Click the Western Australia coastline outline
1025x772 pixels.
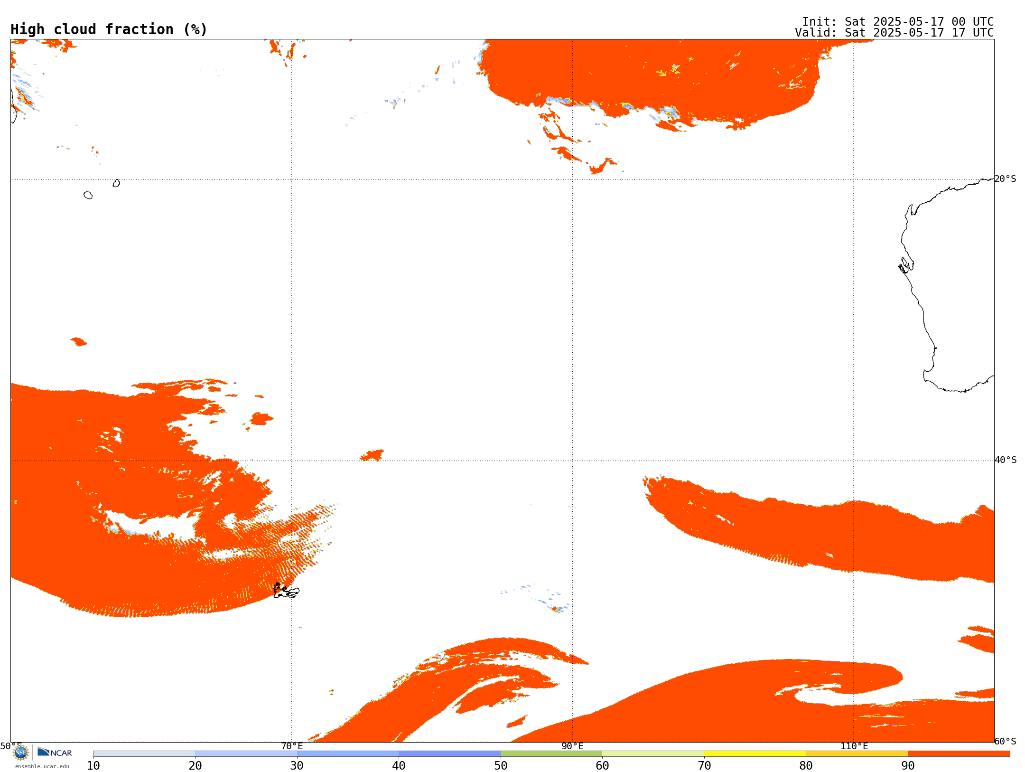coord(947,285)
